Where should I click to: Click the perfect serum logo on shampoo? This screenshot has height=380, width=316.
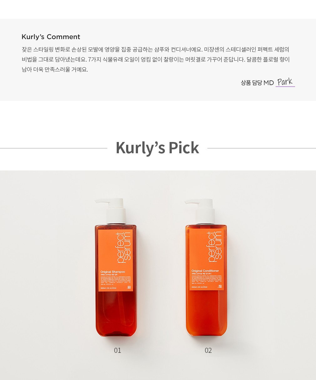[123, 247]
